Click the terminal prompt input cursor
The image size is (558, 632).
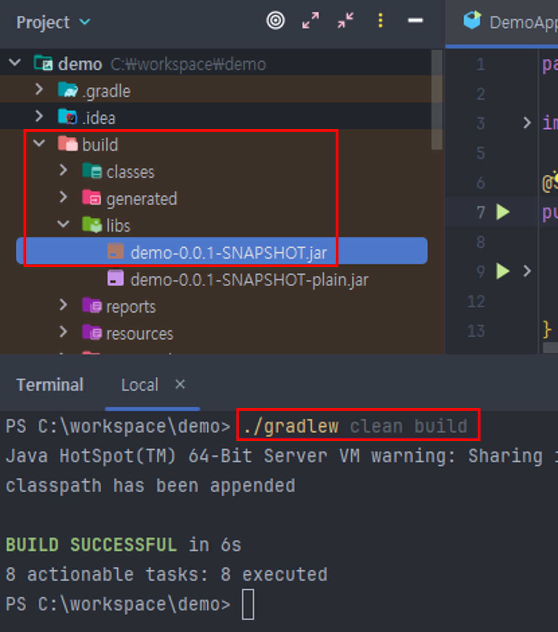tap(248, 604)
